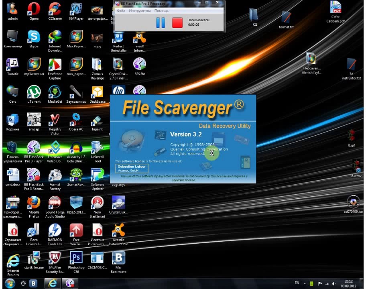Click the VKontakte taskbar pinned icon
Image resolution: width=366 pixels, height=289 pixels.
click(x=33, y=283)
